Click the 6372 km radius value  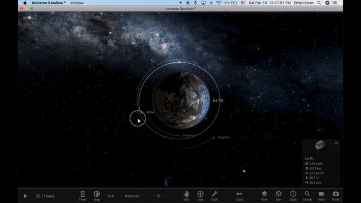(315, 169)
